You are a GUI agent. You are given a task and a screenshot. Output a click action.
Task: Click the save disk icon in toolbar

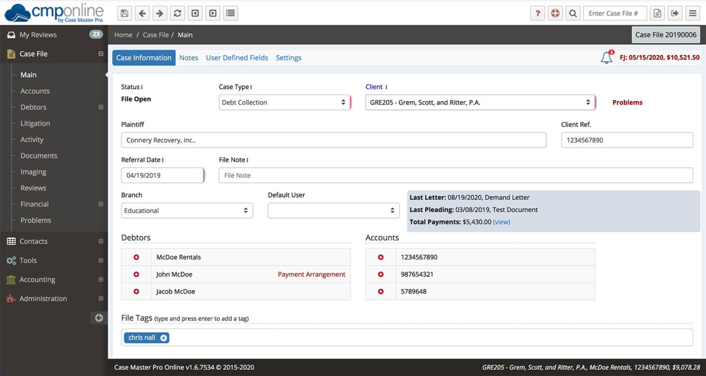point(125,13)
